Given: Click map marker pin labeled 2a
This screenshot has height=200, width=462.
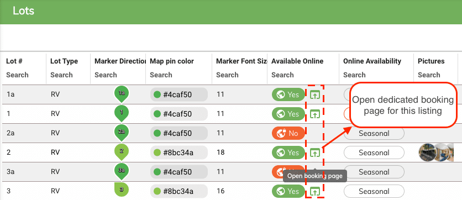Looking at the screenshot, I should pos(122,133).
